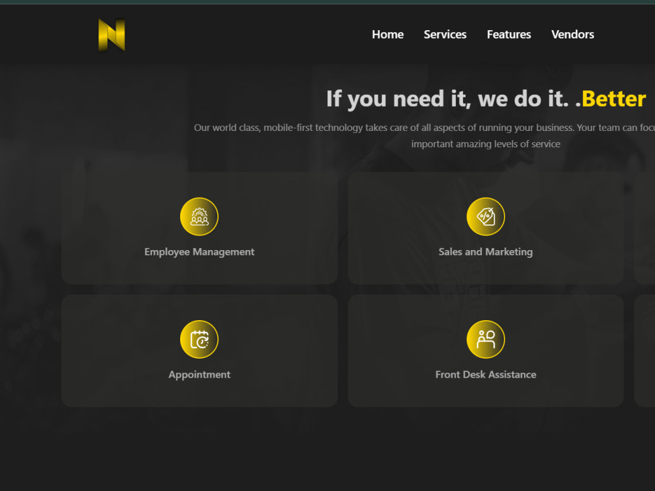
Task: Click the Sales and Marketing tag icon
Action: [485, 217]
